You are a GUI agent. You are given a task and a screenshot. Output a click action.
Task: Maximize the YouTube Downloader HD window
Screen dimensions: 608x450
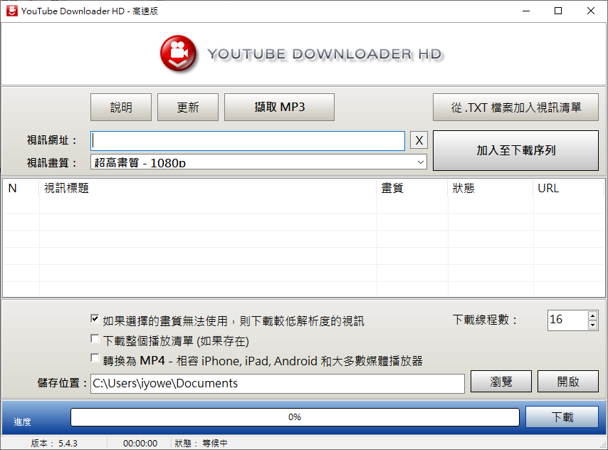(558, 11)
